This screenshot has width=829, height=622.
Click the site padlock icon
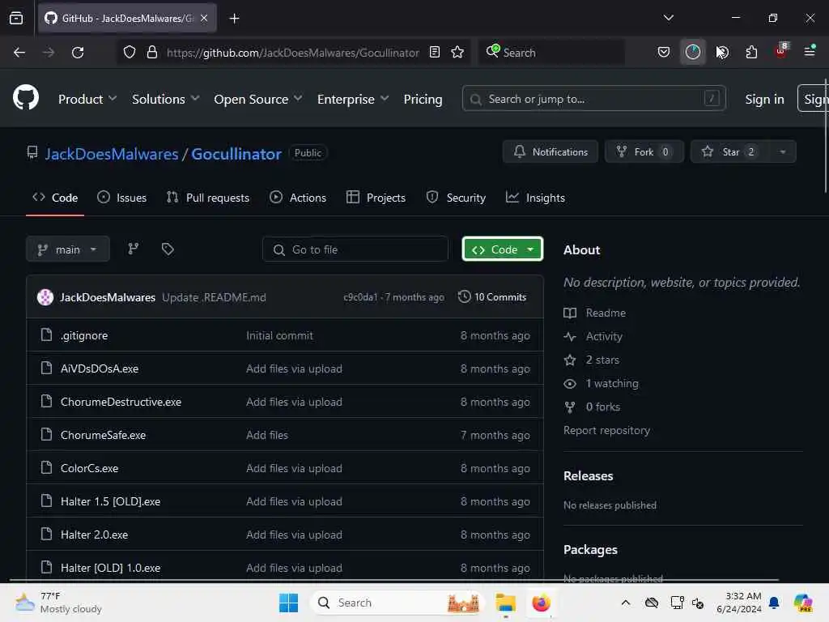[152, 52]
